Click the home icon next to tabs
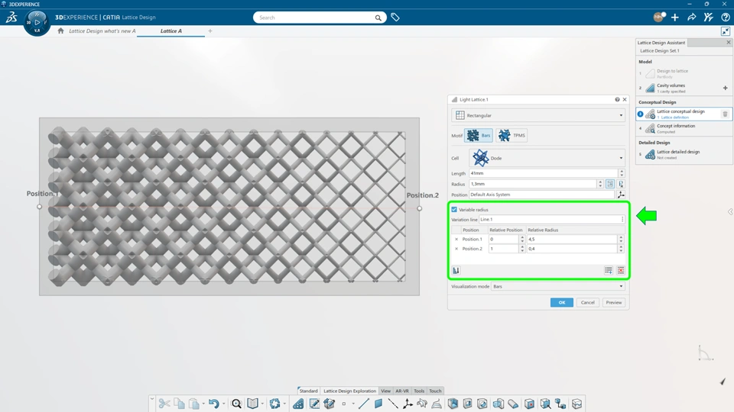This screenshot has height=412, width=734. [x=60, y=31]
